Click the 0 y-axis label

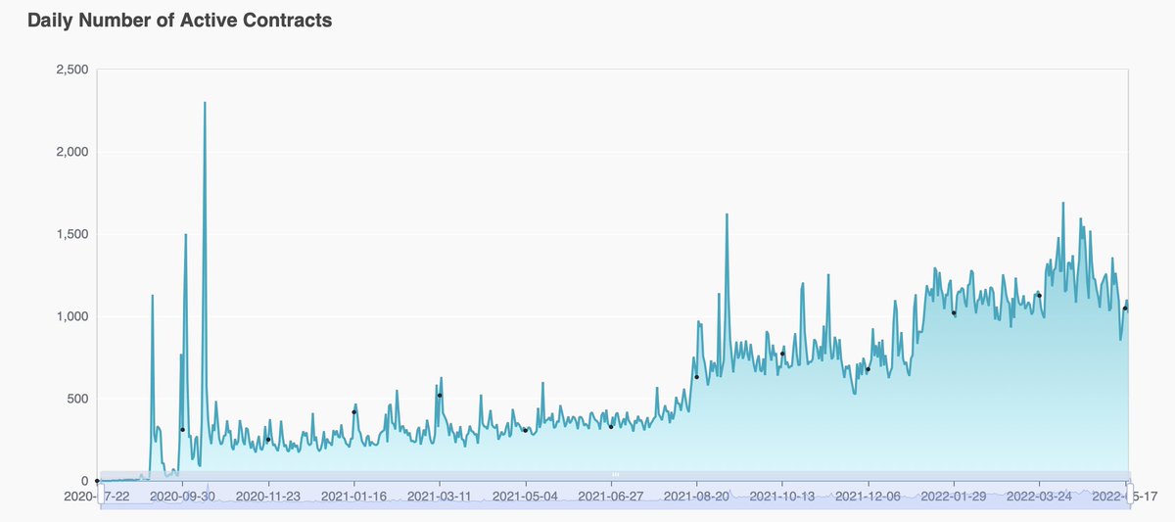[85, 481]
